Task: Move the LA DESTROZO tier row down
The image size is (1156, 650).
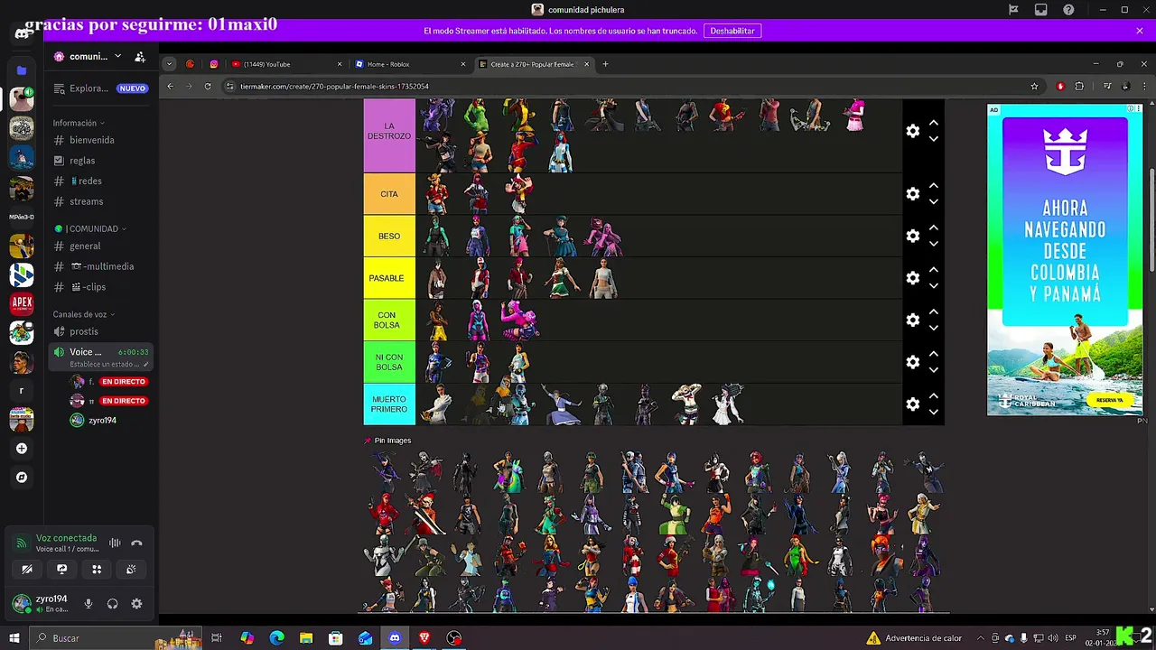Action: pyautogui.click(x=934, y=139)
